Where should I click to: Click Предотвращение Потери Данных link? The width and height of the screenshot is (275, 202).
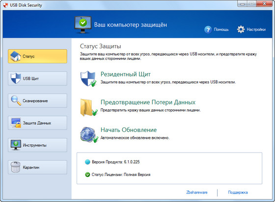tap(148, 102)
